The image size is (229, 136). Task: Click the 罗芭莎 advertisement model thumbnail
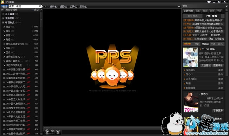click(191, 103)
